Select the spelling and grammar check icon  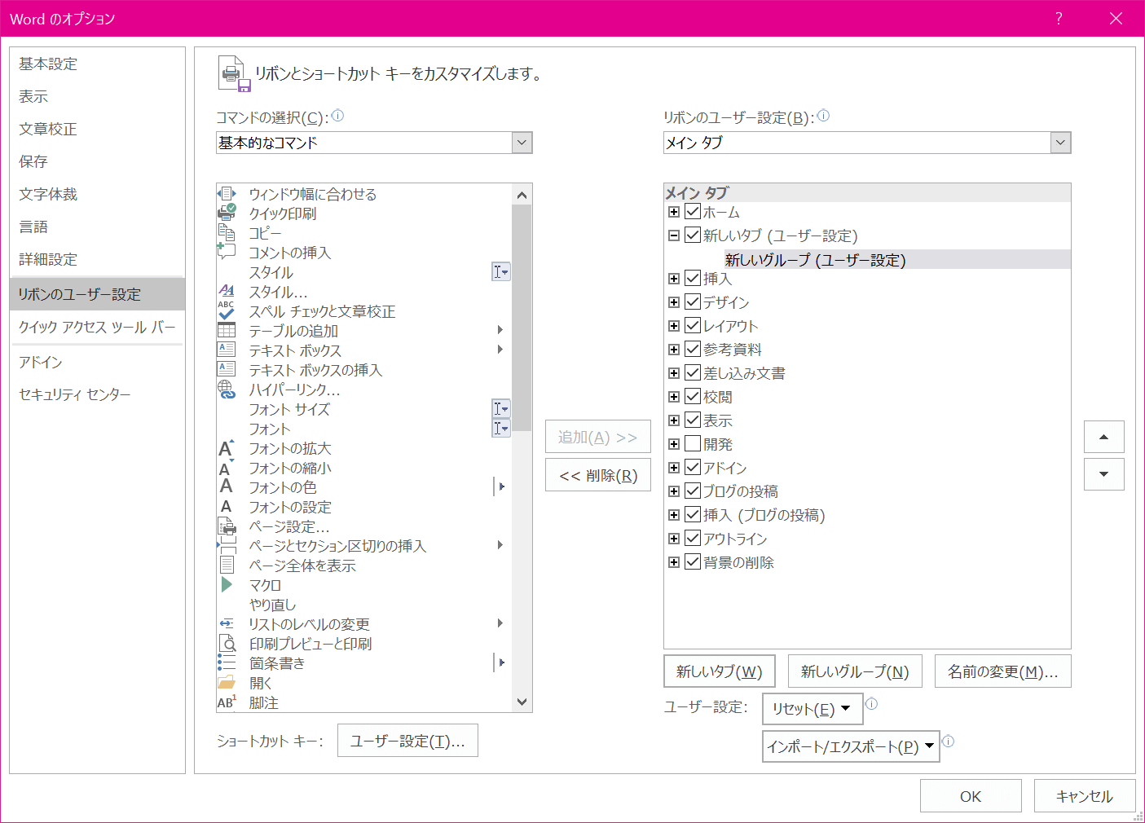pyautogui.click(x=227, y=310)
